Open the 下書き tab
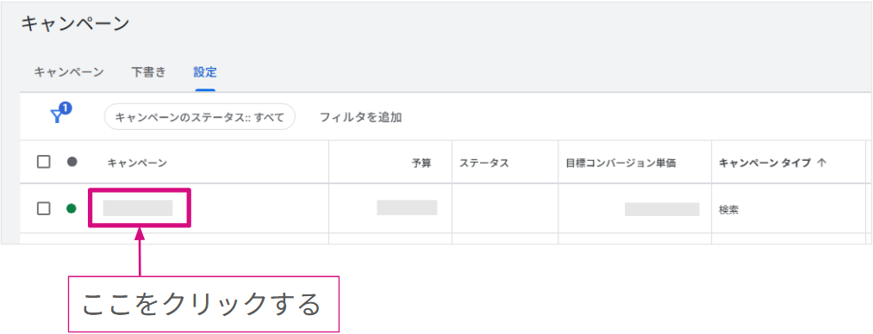Image resolution: width=873 pixels, height=334 pixels. click(148, 72)
